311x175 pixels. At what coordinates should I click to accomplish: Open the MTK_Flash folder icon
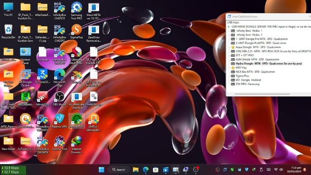click(x=8, y=121)
